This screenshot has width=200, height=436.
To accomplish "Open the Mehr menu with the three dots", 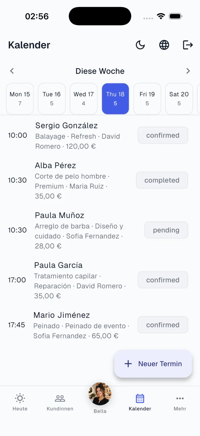I will pyautogui.click(x=180, y=398).
